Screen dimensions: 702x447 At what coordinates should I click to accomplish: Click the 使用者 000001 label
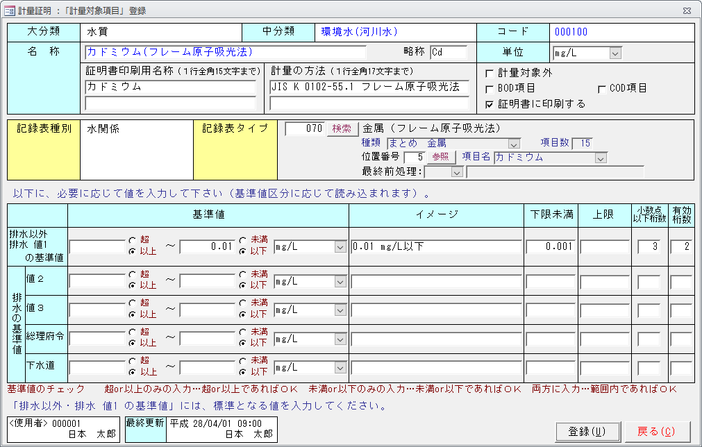point(44,423)
